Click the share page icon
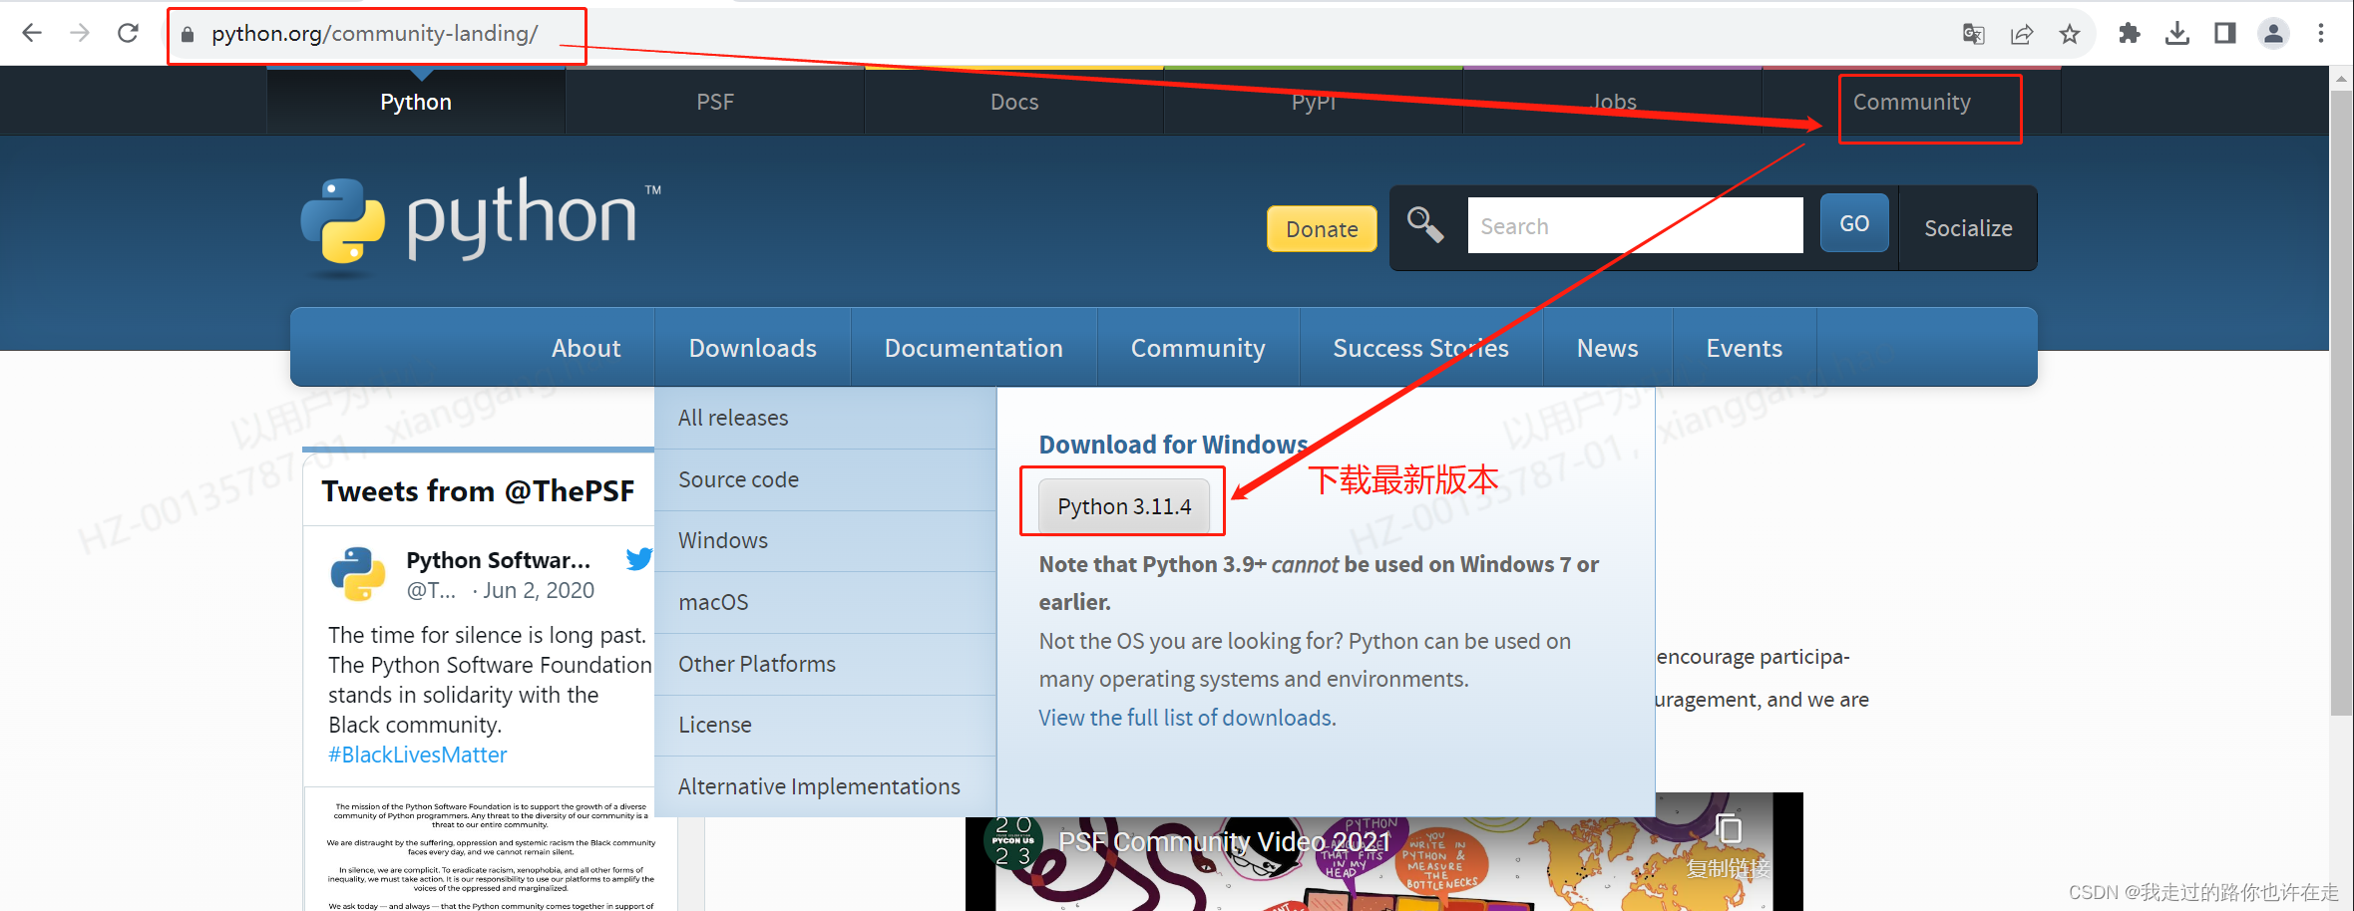This screenshot has height=911, width=2354. pos(2022,34)
